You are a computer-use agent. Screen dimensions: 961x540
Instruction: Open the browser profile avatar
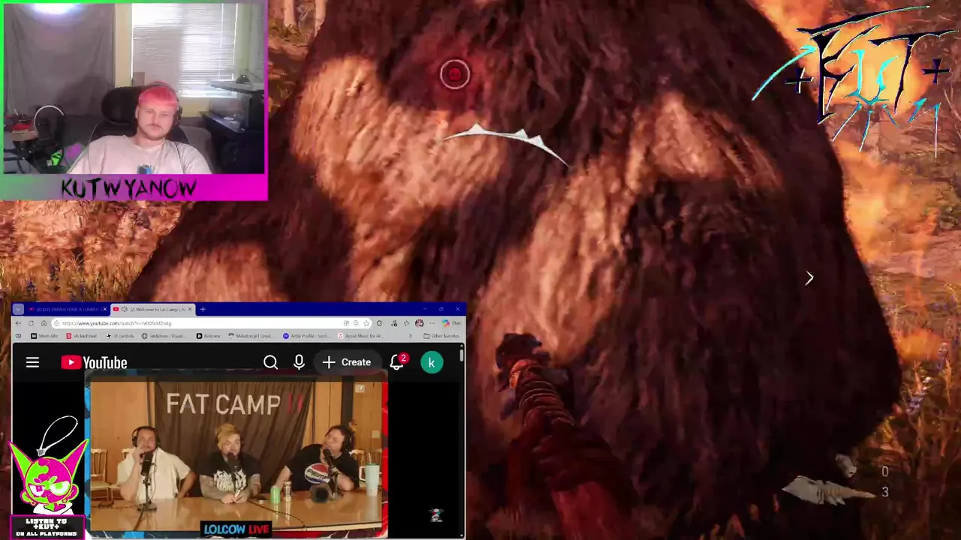pyautogui.click(x=419, y=323)
